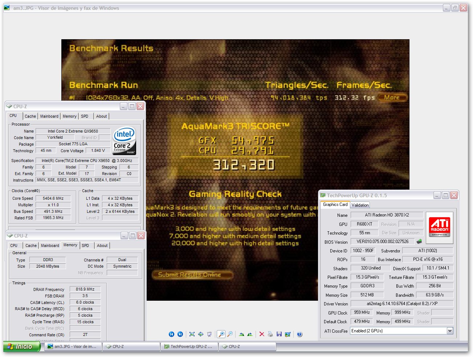Click the floppy disk Copy To icon
The width and height of the screenshot is (473, 357).
pos(279,334)
